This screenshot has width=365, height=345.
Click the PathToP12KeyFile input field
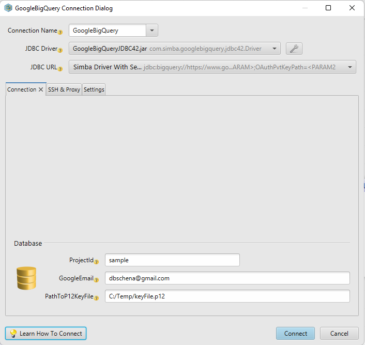(x=227, y=296)
